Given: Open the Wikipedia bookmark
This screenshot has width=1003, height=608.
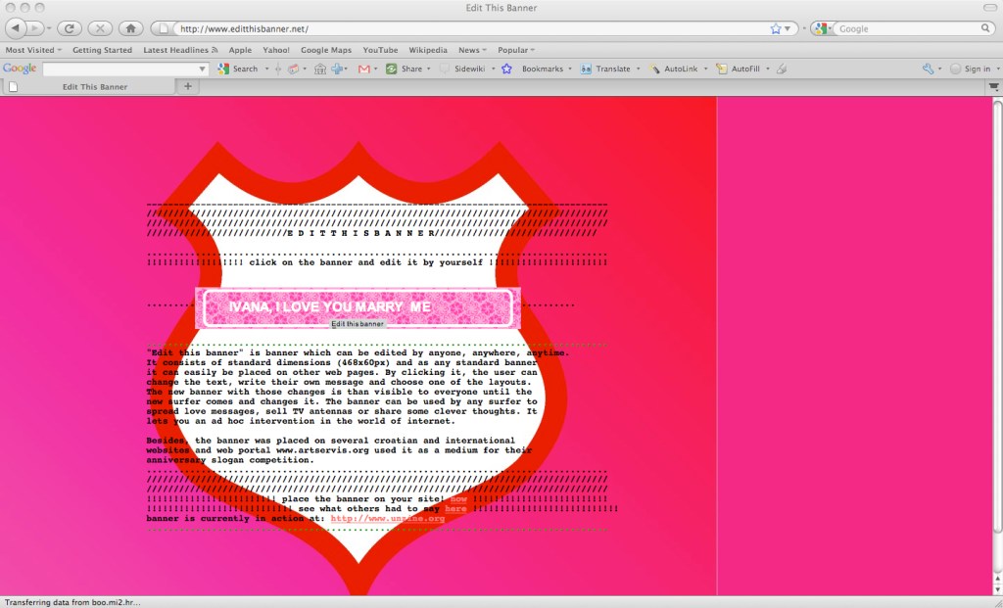Looking at the screenshot, I should point(427,50).
